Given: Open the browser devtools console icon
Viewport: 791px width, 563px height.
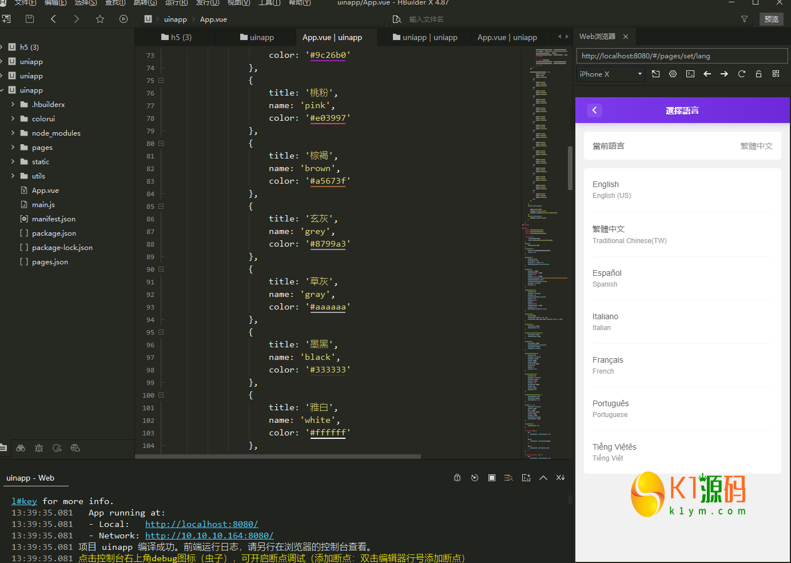Looking at the screenshot, I should coord(690,74).
